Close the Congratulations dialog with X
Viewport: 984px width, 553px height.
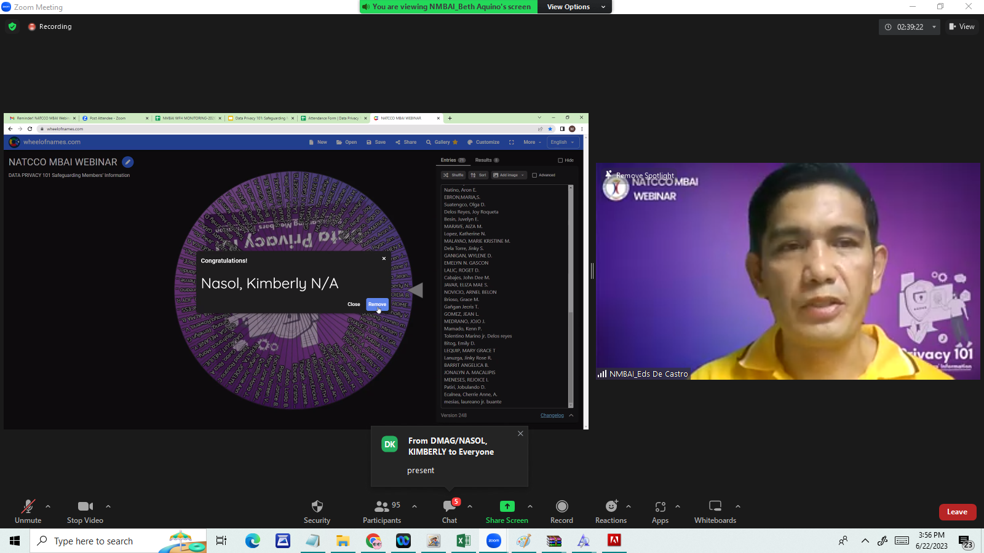tap(384, 259)
